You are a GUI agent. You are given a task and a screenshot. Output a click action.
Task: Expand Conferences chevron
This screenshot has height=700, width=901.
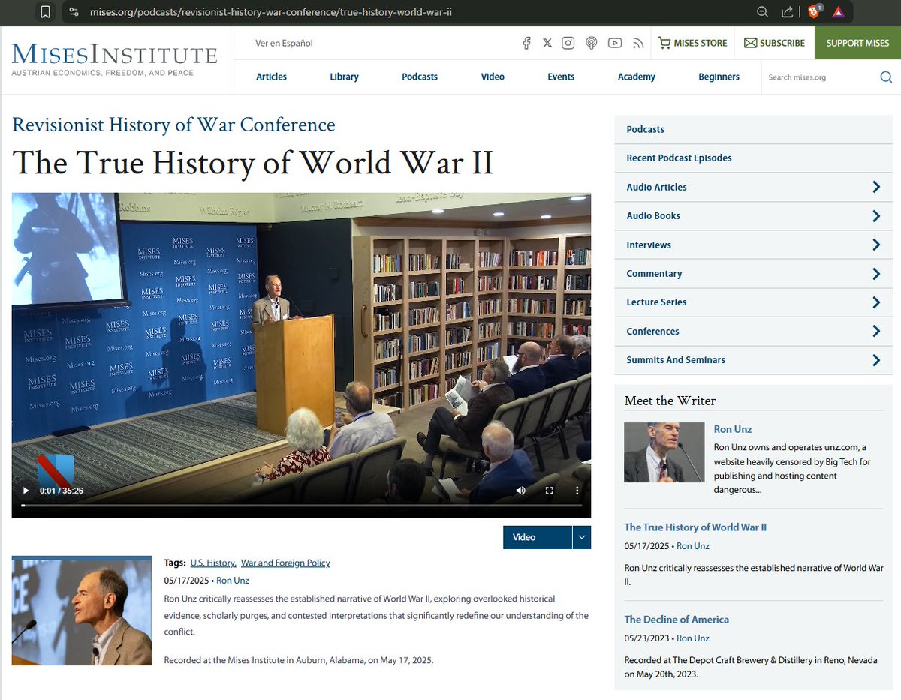point(876,331)
